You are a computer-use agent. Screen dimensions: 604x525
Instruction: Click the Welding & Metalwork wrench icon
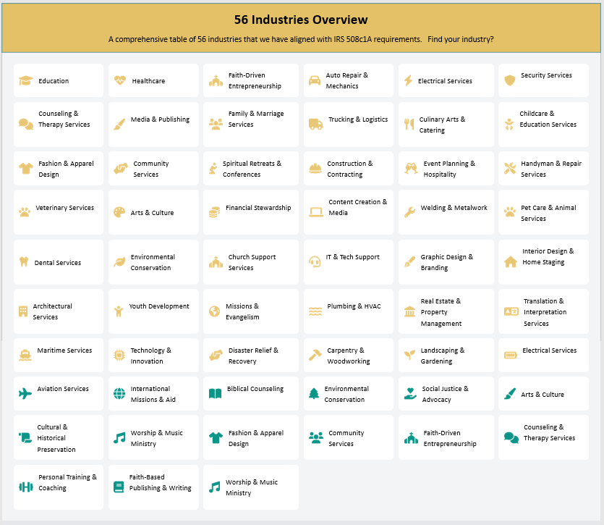point(409,212)
